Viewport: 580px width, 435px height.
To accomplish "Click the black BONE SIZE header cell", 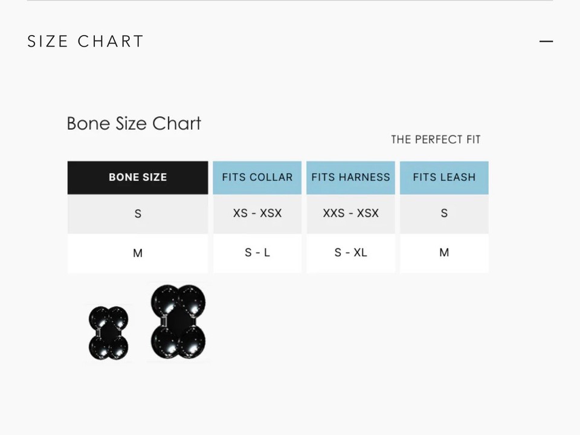I will [x=138, y=178].
